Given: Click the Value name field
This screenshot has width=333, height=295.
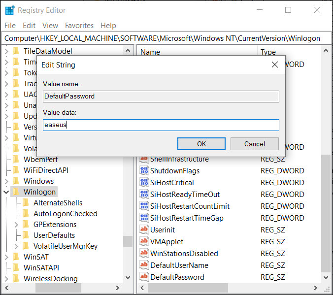Looking at the screenshot, I should point(161,97).
